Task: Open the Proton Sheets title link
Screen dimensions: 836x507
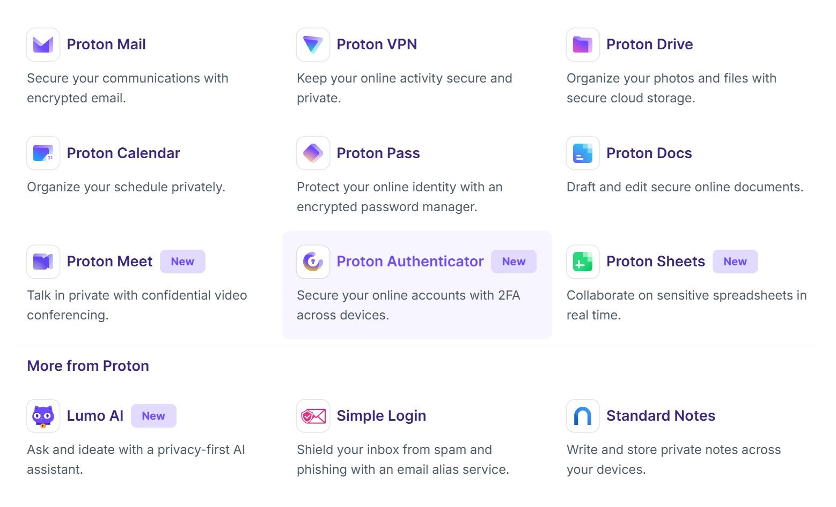Action: (x=655, y=262)
